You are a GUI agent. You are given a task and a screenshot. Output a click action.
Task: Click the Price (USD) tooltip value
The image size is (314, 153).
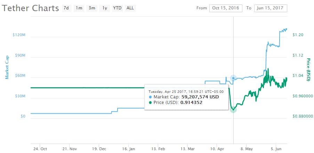tap(191, 103)
